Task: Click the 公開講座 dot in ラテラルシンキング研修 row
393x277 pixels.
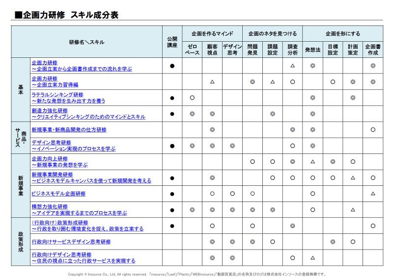Action: click(x=172, y=98)
